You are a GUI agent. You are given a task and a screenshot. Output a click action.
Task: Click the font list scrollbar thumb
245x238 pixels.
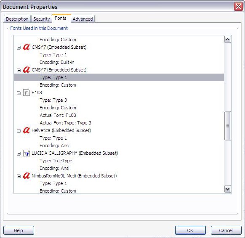tap(228, 126)
